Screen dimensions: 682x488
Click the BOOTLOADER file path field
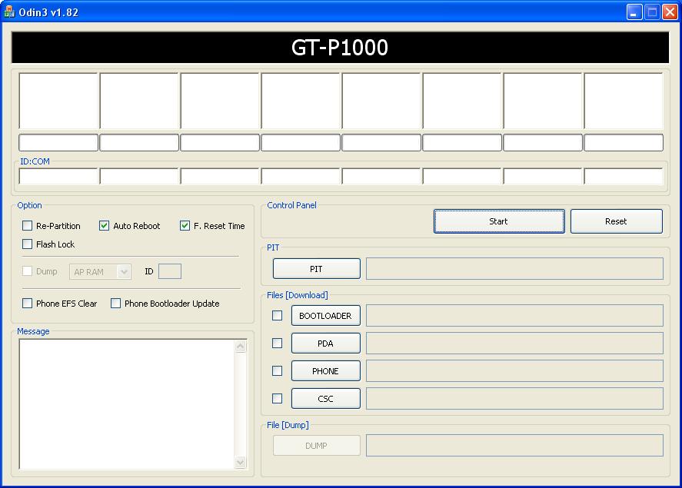[x=514, y=316]
